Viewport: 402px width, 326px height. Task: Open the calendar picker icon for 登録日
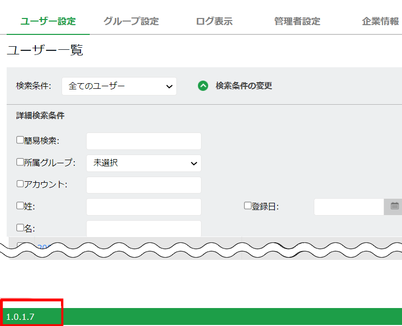click(395, 206)
